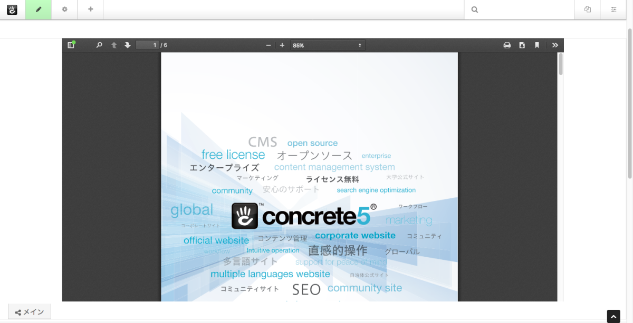Open page settings gear icon
The width and height of the screenshot is (633, 323).
[x=64, y=9]
